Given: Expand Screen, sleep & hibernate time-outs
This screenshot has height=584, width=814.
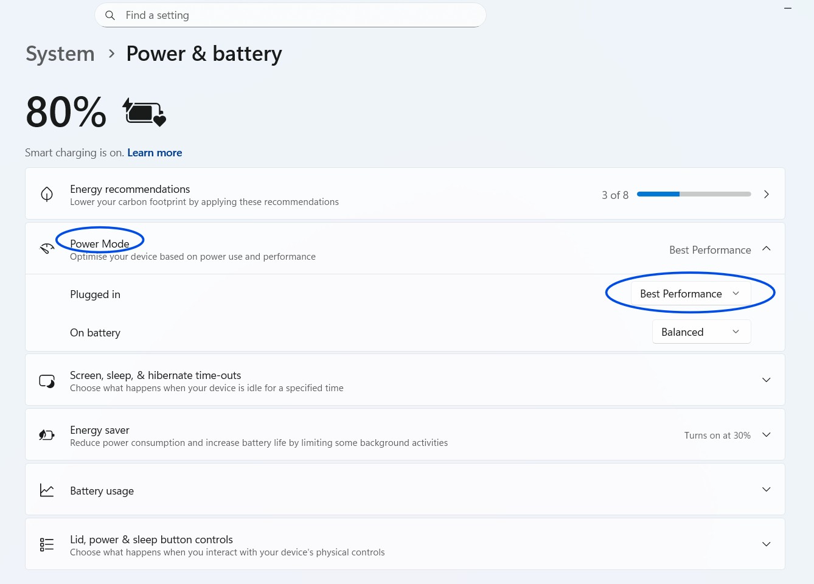Looking at the screenshot, I should [x=767, y=380].
